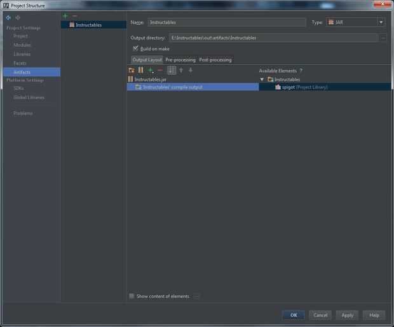394x327 pixels.
Task: Browse for the output directory via the ellipsis button
Action: [383, 38]
